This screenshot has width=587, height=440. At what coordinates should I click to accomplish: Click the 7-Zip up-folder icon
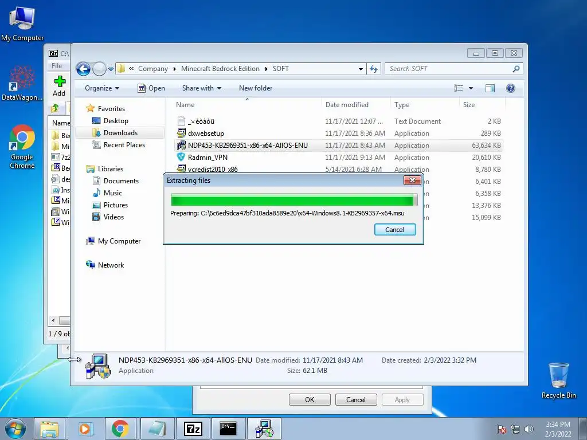(x=55, y=108)
